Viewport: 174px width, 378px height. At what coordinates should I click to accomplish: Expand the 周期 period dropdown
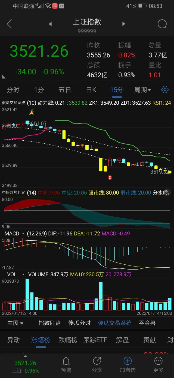click(143, 90)
